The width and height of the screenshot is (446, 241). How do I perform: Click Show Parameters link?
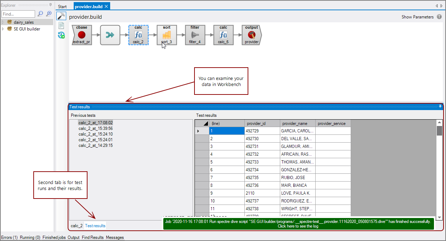(417, 17)
